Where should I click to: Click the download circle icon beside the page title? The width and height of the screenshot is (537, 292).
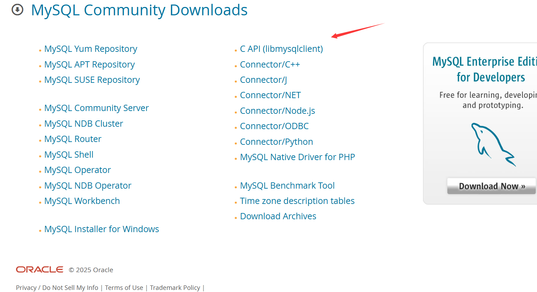(17, 10)
